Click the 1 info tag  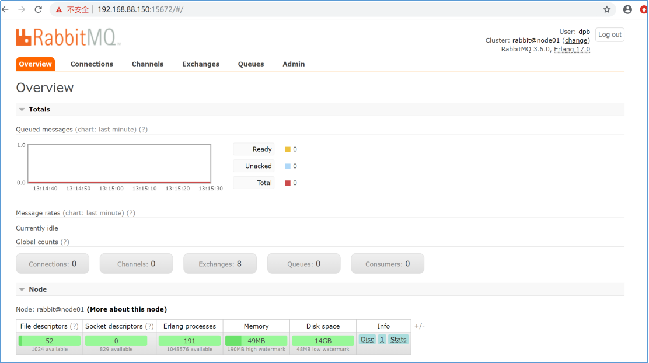click(382, 340)
